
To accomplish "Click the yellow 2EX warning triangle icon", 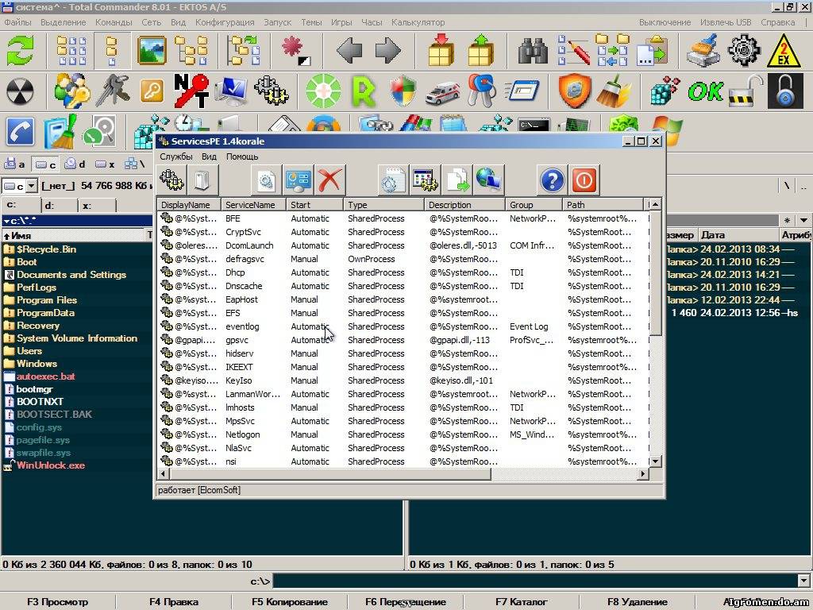I will pos(784,51).
